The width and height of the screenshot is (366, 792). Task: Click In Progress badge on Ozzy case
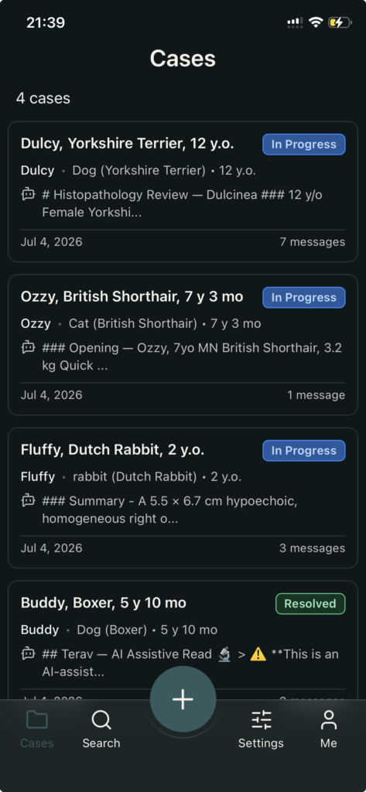(304, 298)
